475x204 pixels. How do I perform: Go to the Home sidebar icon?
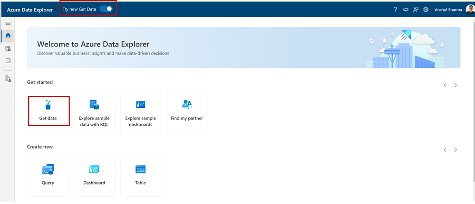point(8,36)
